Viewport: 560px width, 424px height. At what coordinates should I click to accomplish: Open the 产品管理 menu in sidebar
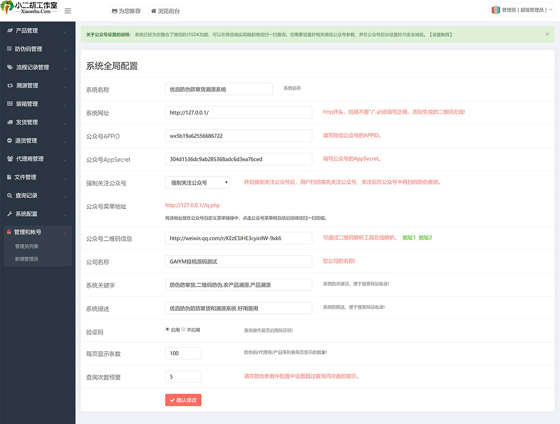tap(27, 31)
